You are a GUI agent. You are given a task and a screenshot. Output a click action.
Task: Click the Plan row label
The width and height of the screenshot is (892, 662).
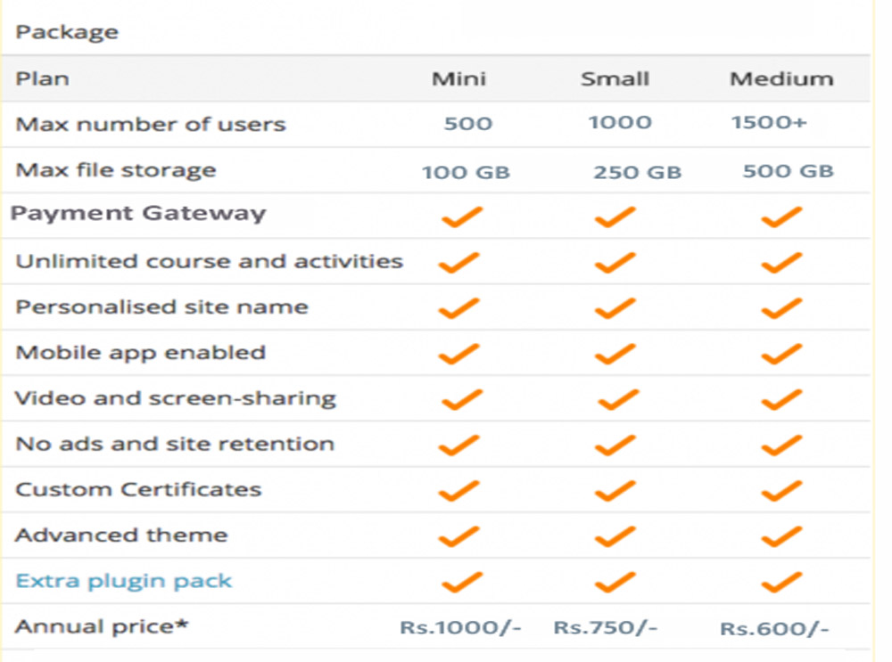(x=42, y=78)
